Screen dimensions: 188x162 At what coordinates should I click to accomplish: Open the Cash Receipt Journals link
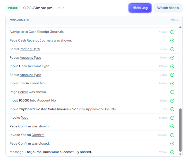tap(36, 40)
